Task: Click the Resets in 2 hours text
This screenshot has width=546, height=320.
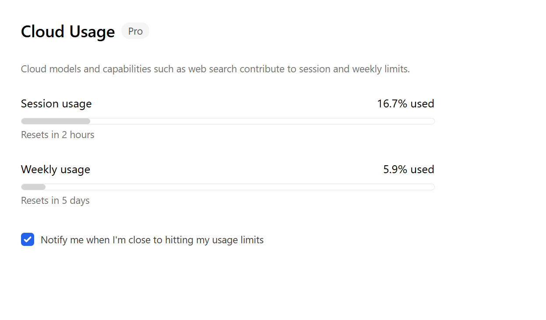Action: 58,135
